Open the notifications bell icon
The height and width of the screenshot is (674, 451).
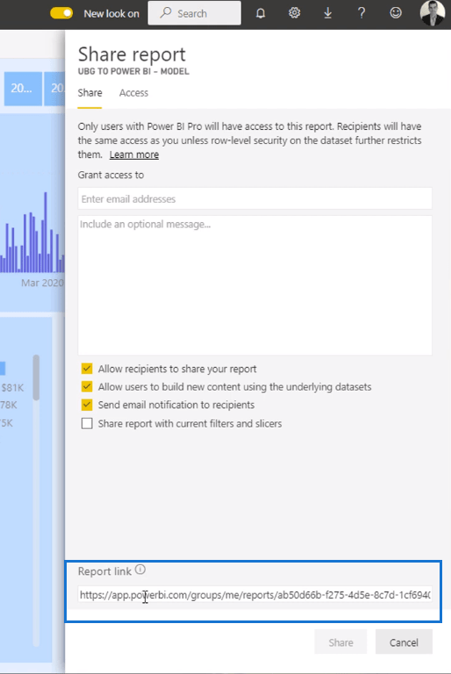[261, 13]
